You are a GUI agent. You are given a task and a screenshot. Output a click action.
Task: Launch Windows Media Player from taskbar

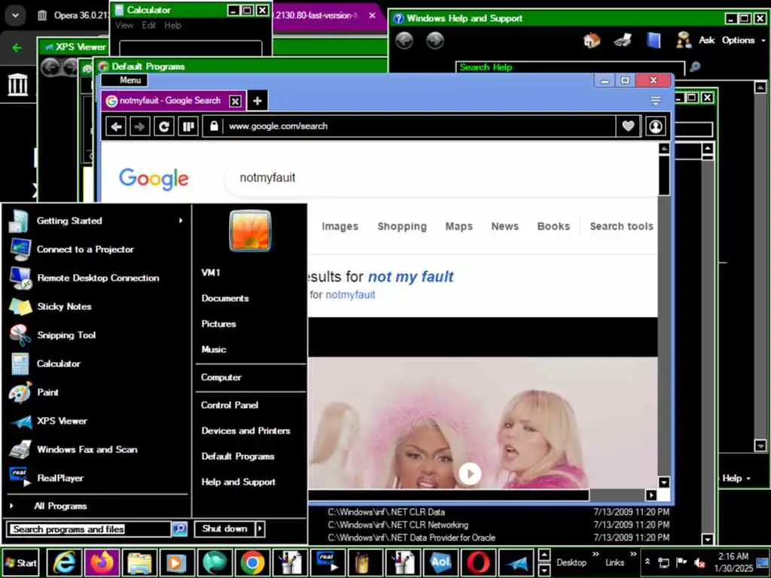click(176, 562)
